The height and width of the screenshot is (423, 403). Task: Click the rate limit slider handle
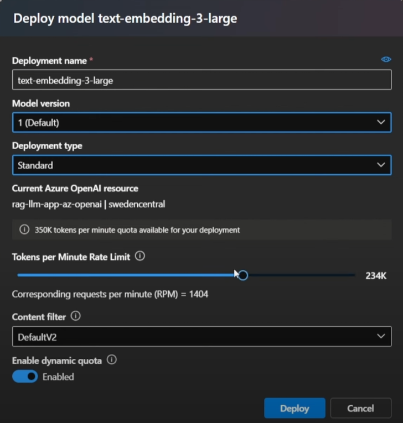pos(243,275)
